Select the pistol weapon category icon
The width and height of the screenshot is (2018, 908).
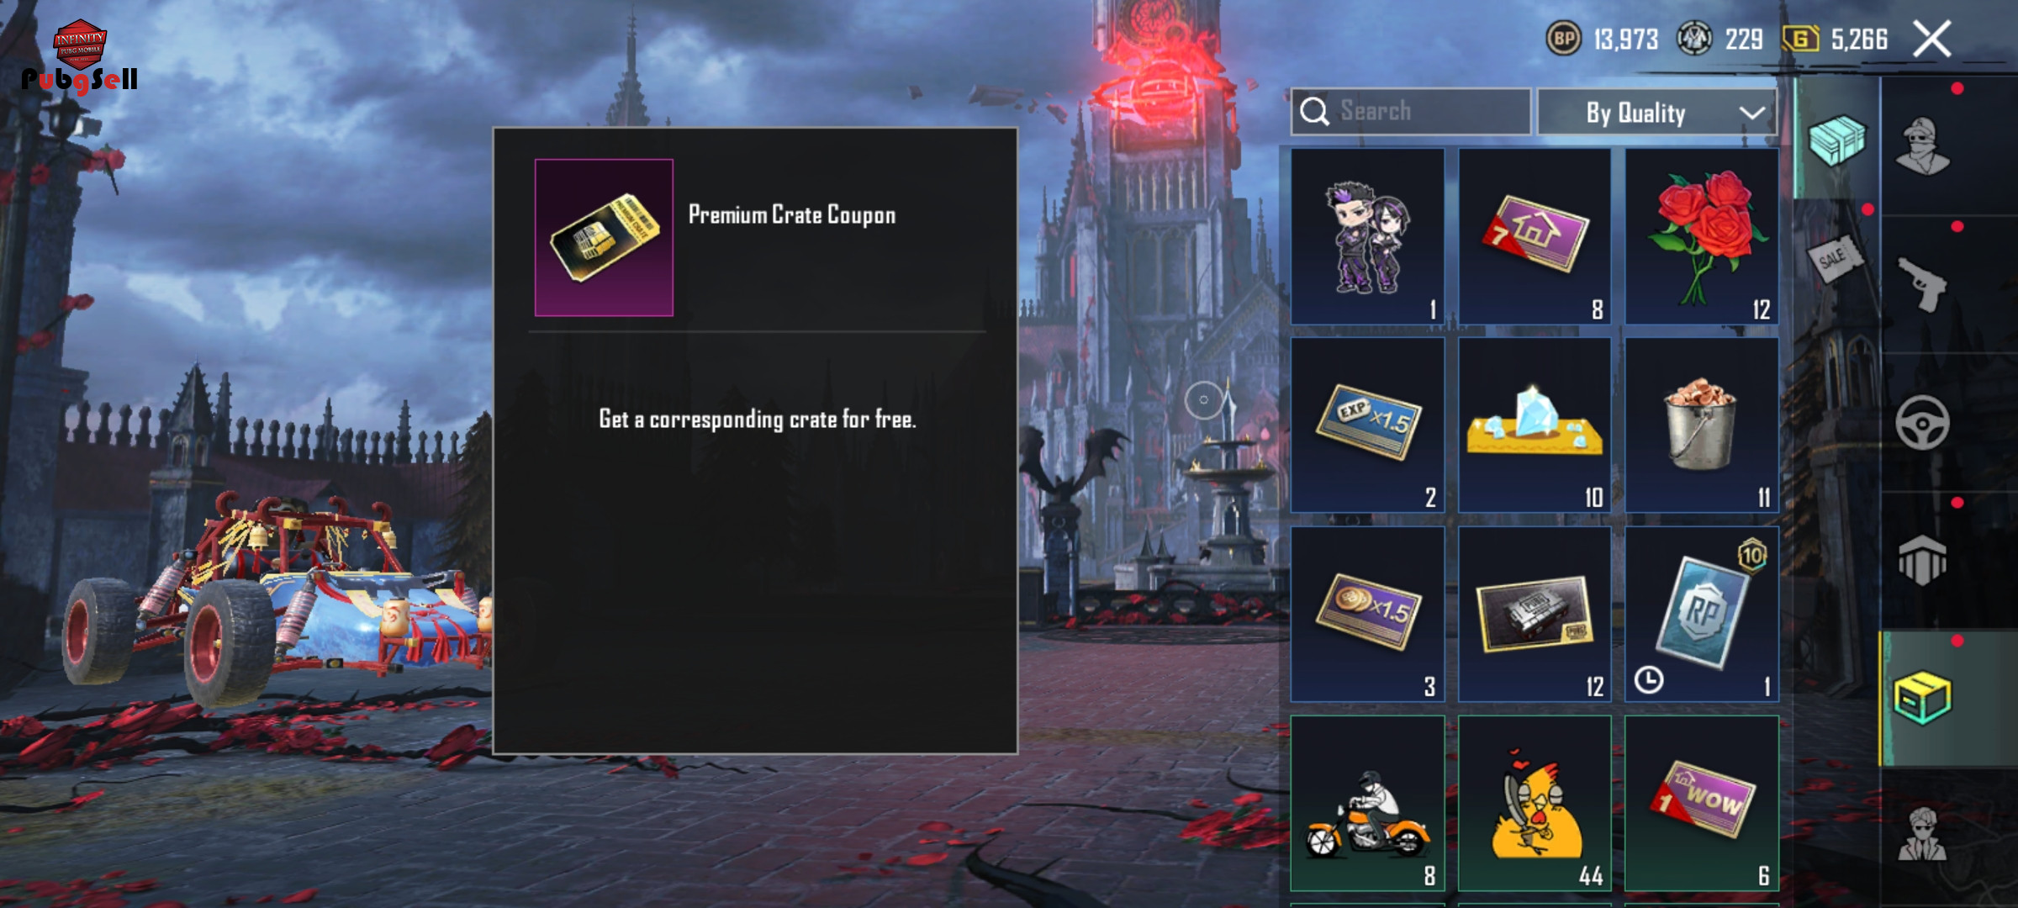tap(1923, 284)
